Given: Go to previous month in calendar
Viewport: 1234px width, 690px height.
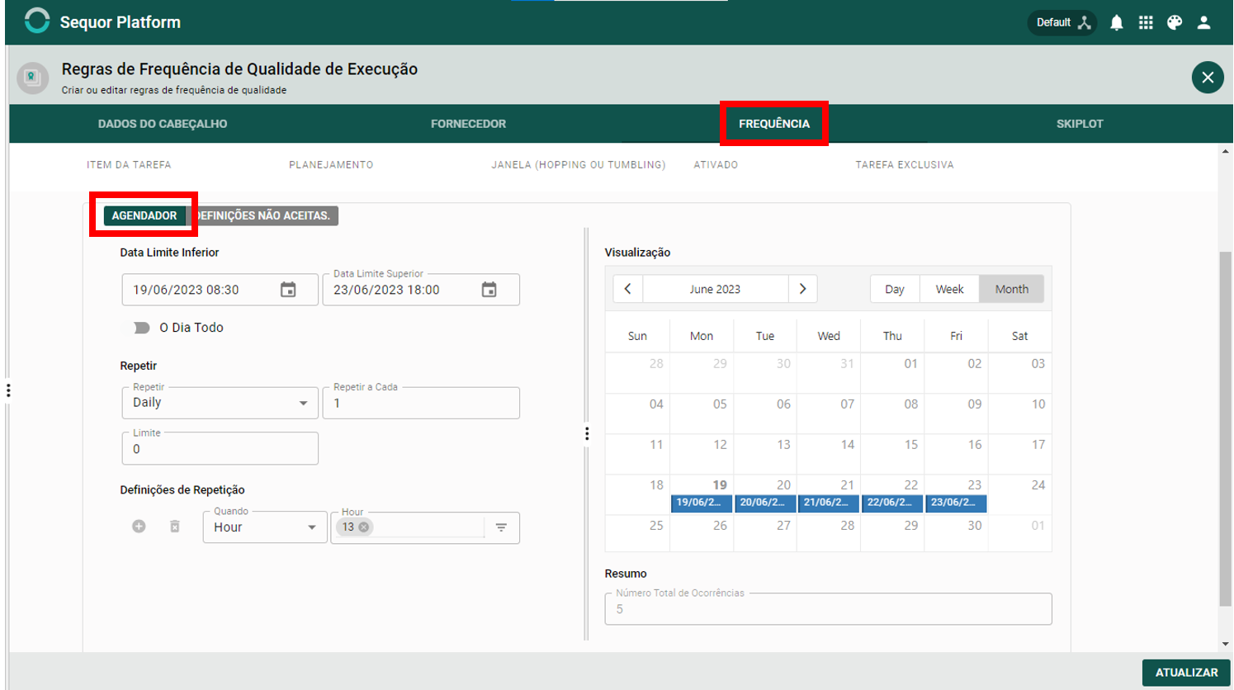Looking at the screenshot, I should click(x=628, y=289).
